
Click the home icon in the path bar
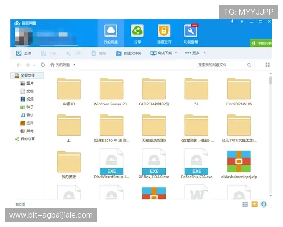[x=52, y=65]
